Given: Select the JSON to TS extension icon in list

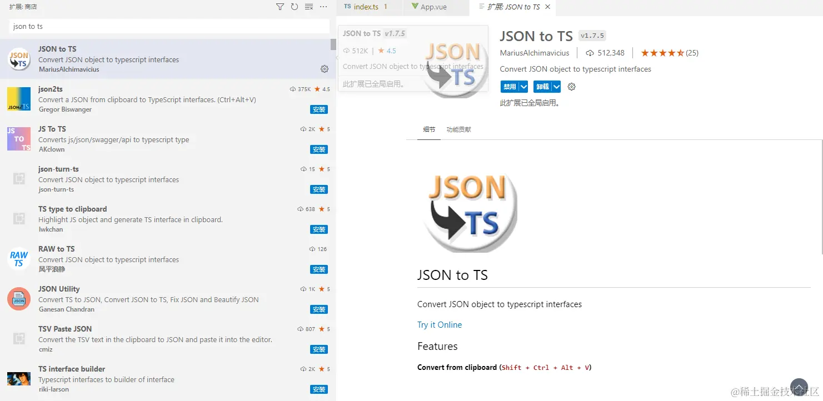Looking at the screenshot, I should pos(19,59).
